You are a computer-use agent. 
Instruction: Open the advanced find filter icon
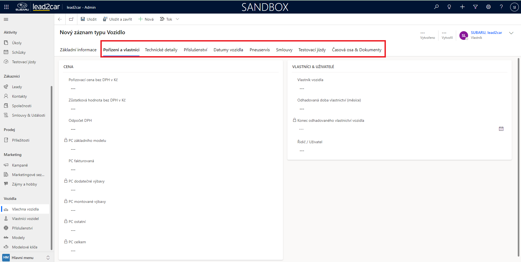click(475, 7)
